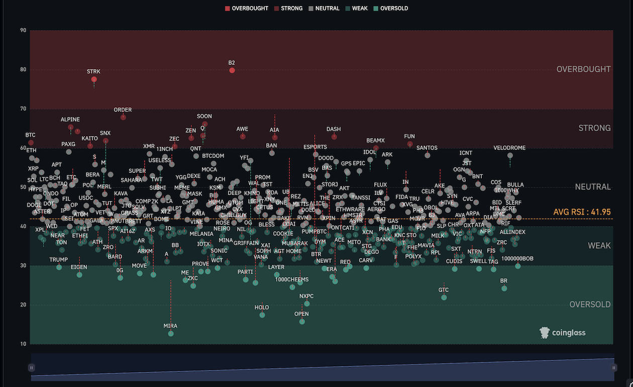Disable the OVERSOLD legend entry
633x387 pixels.
391,8
